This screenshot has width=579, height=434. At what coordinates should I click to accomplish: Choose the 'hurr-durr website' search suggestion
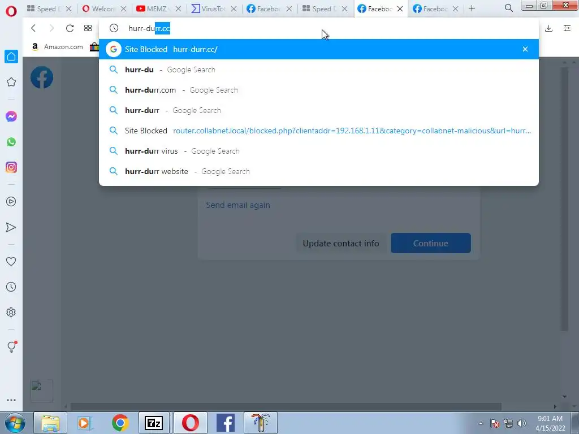pos(319,171)
